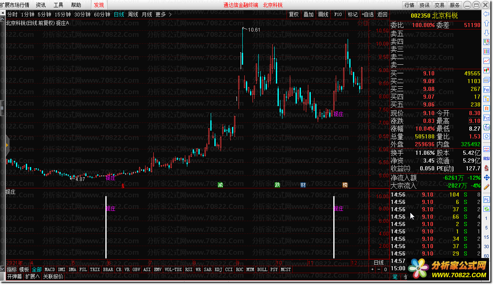Click the 开弹幕 toggle at bottom
Image resolution: width=494 pixels, height=285 pixels.
[14, 276]
